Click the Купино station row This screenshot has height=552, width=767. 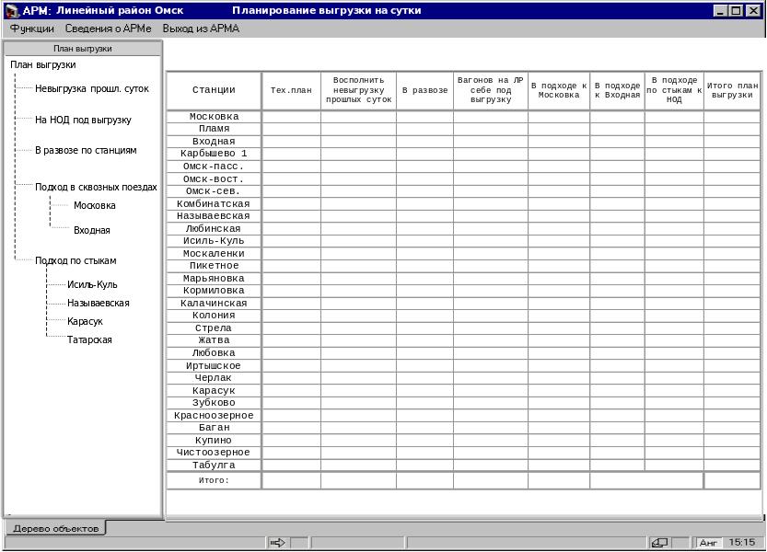214,441
